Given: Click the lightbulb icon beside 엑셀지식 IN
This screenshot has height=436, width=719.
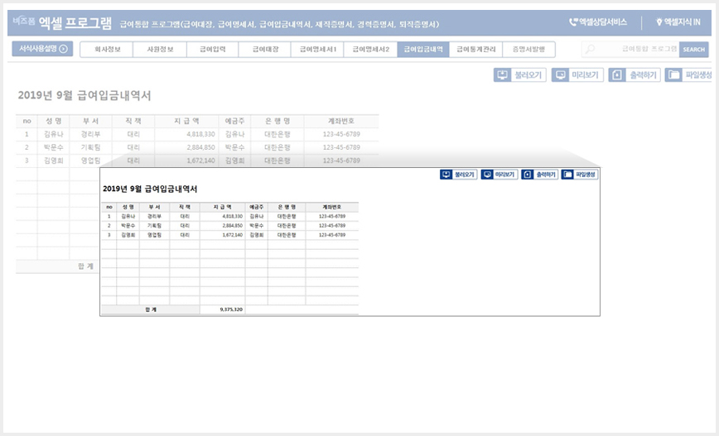Looking at the screenshot, I should 659,22.
